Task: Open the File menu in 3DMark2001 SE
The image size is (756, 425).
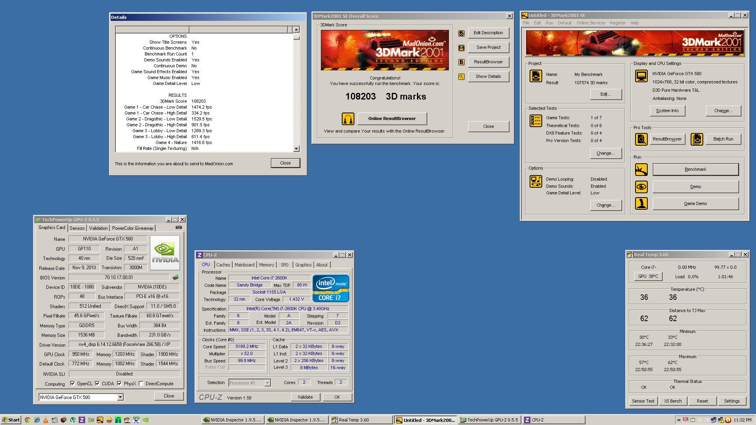Action: coord(526,23)
